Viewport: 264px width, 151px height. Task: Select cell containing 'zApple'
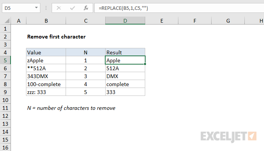pos(46,60)
